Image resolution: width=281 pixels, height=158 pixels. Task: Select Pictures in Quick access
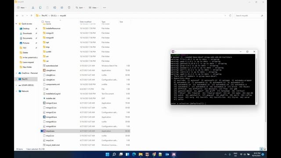tap(26, 43)
